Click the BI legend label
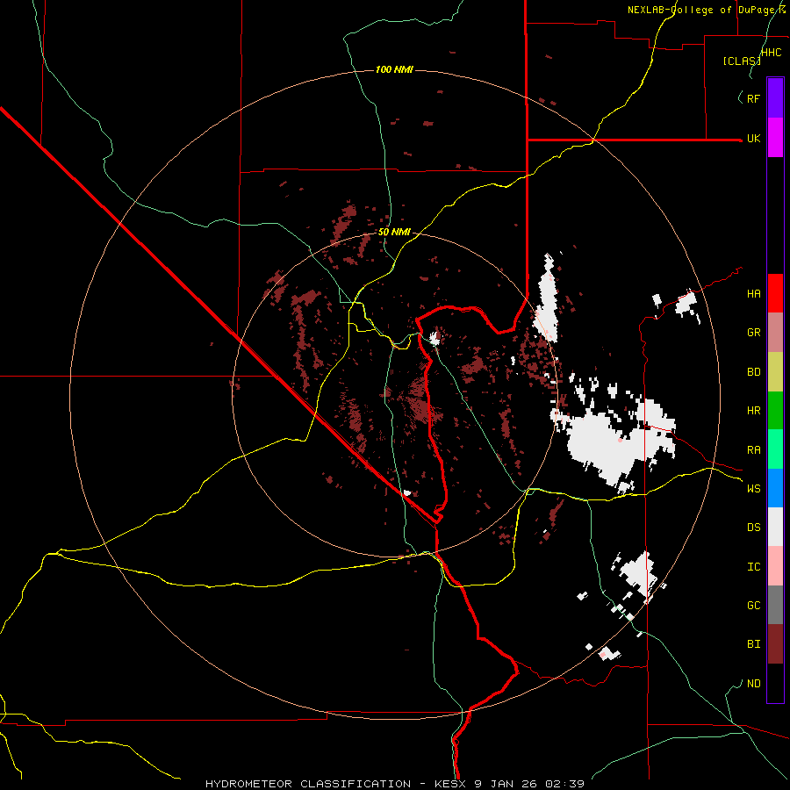790x790 pixels. 753,644
